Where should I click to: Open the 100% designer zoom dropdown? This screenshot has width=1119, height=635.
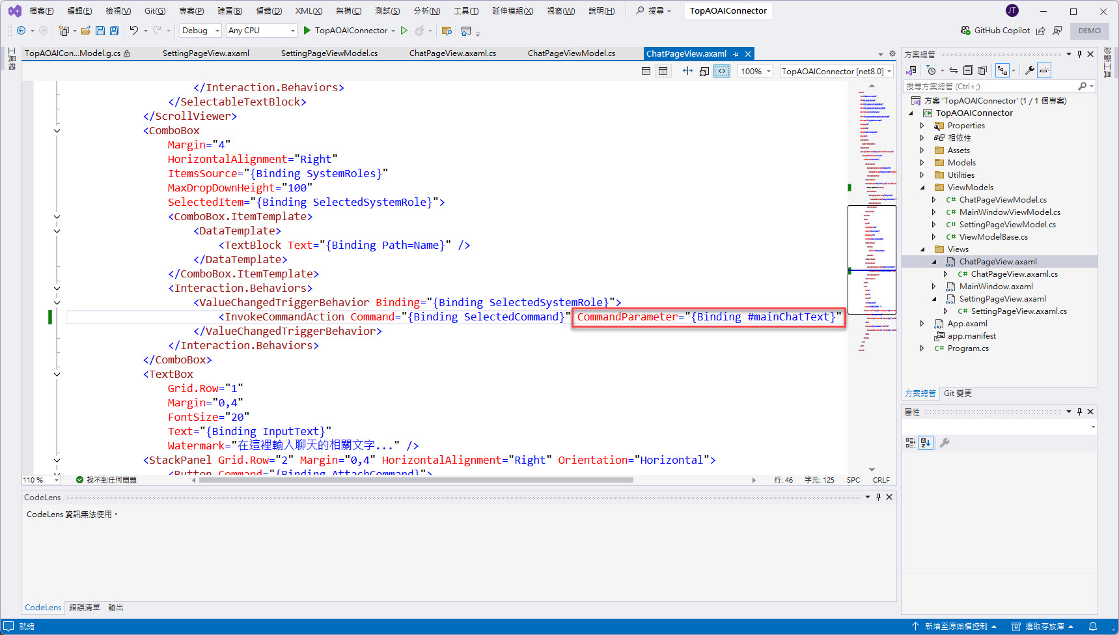(756, 71)
